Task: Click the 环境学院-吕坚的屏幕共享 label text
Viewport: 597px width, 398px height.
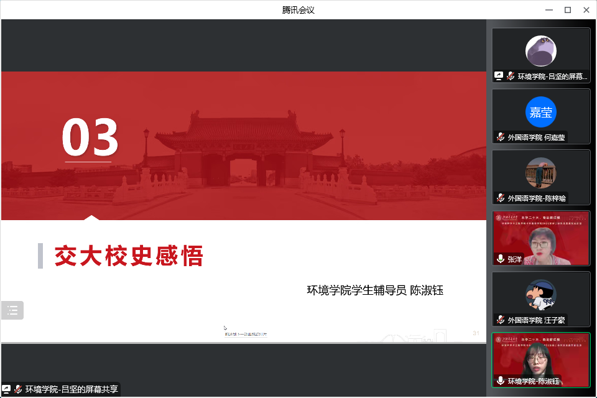Action: coord(71,390)
